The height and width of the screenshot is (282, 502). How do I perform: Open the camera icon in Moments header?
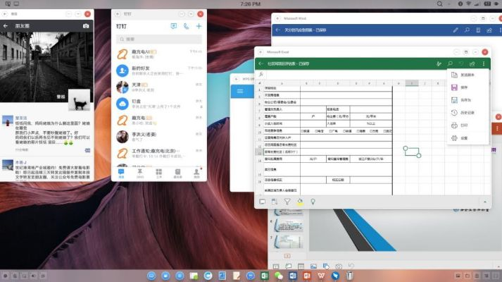coord(86,26)
